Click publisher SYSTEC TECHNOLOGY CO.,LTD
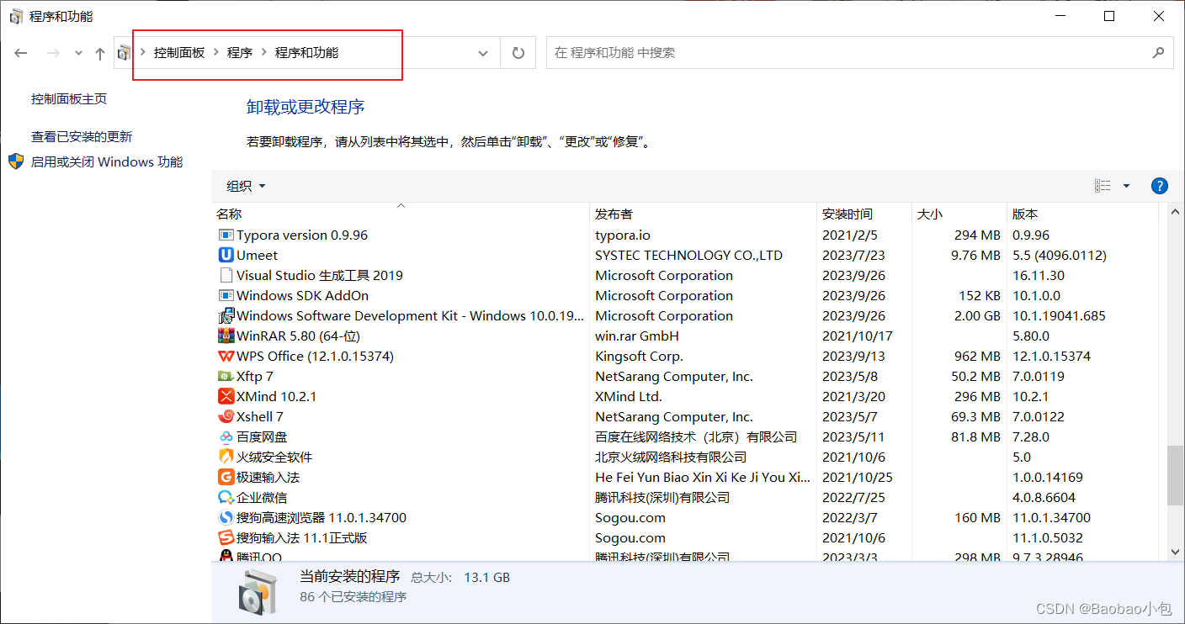 click(x=688, y=256)
